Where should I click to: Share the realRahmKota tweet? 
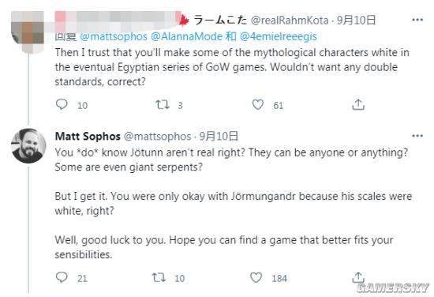[358, 105]
